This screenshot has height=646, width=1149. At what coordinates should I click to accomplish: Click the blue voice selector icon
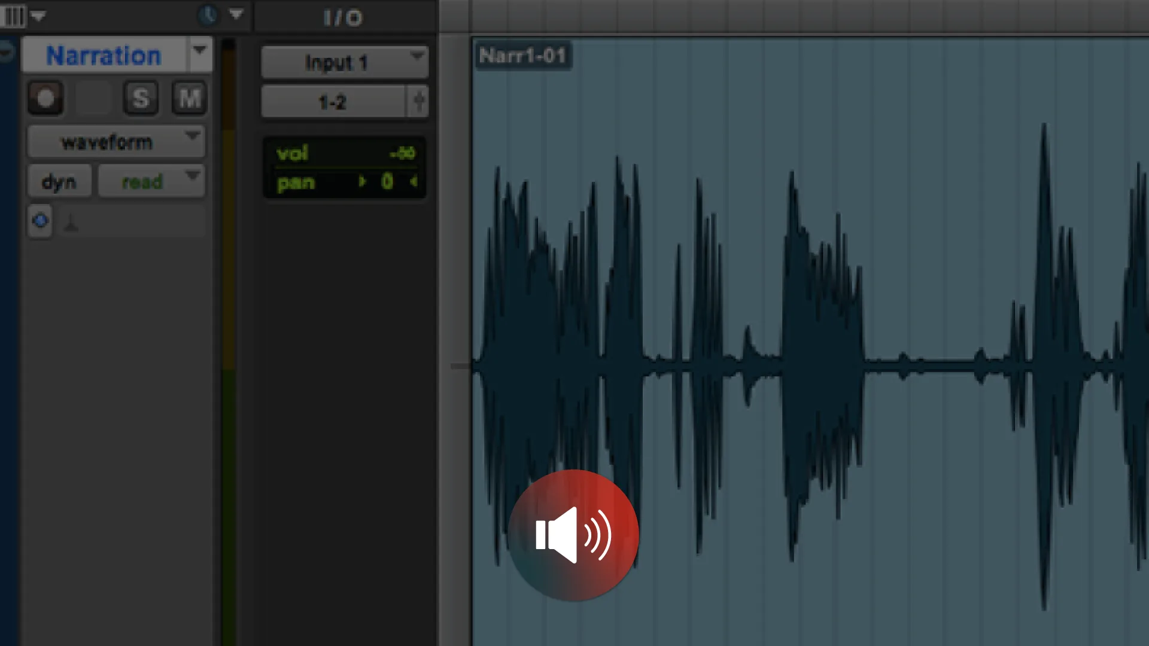point(40,221)
